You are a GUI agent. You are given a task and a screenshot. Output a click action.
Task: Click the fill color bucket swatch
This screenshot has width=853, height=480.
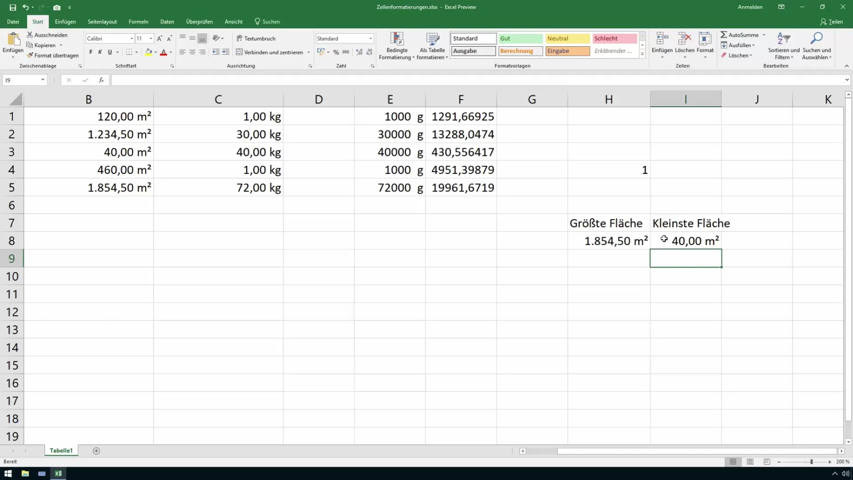(x=149, y=52)
